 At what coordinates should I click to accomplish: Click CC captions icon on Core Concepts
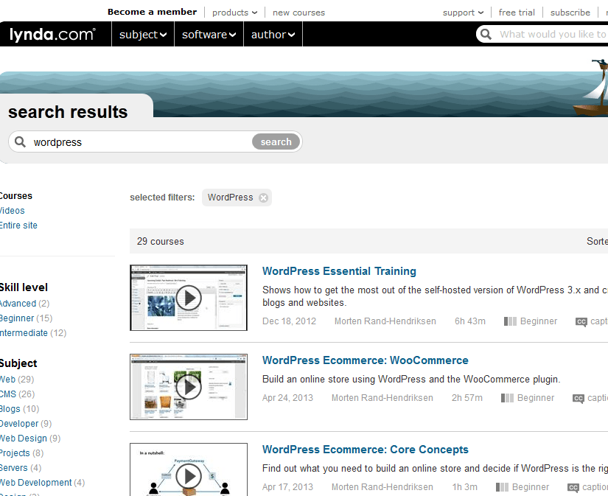tap(573, 488)
